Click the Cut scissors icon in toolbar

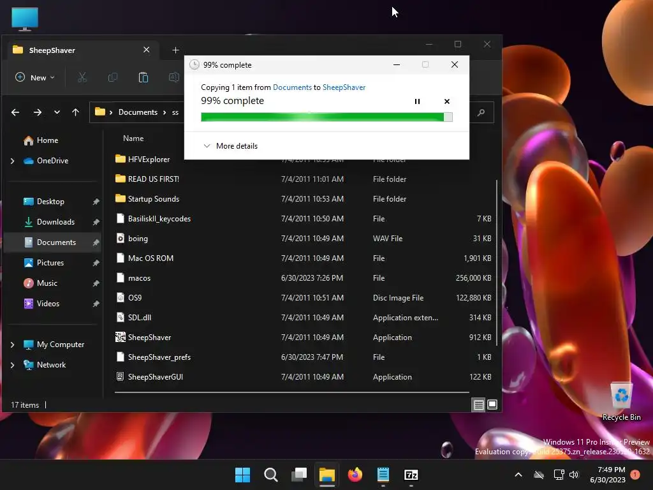pos(82,77)
